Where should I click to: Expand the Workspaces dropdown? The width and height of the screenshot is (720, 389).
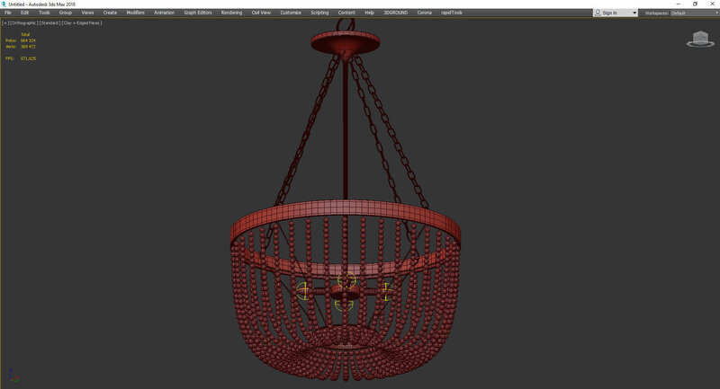(x=714, y=13)
